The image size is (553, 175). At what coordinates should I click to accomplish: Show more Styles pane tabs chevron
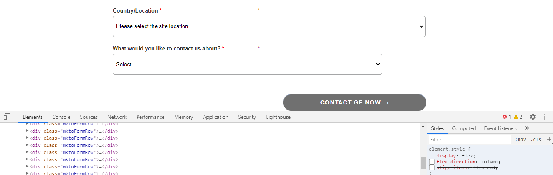pos(527,128)
